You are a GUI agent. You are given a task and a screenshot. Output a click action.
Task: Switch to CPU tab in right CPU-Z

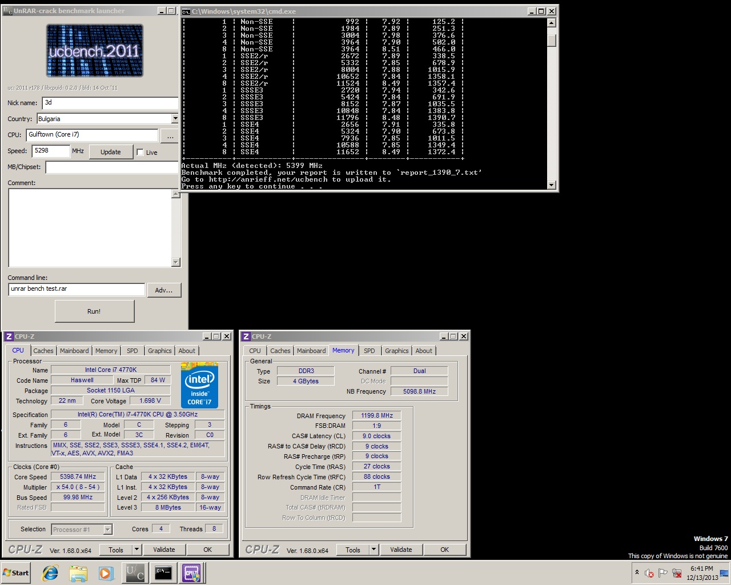point(255,351)
